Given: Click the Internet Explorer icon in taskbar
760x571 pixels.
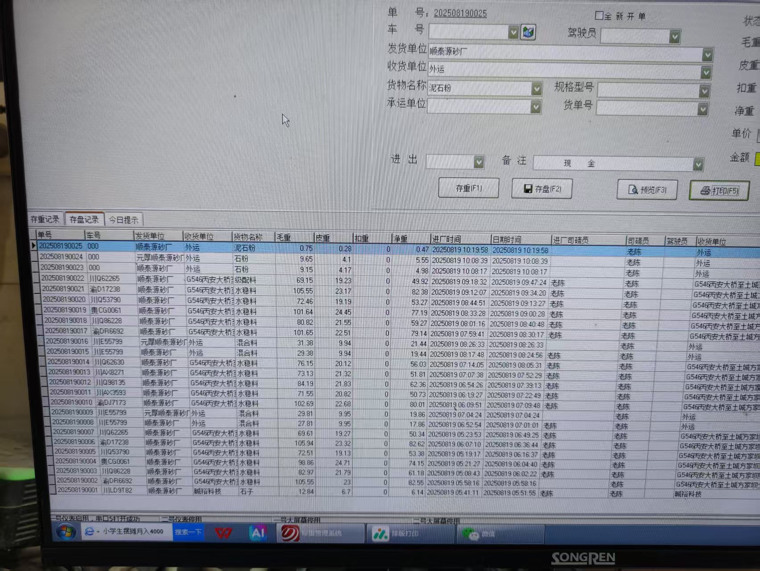Looking at the screenshot, I should tap(90, 532).
